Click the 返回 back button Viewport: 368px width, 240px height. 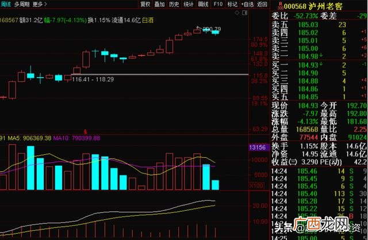(262, 4)
